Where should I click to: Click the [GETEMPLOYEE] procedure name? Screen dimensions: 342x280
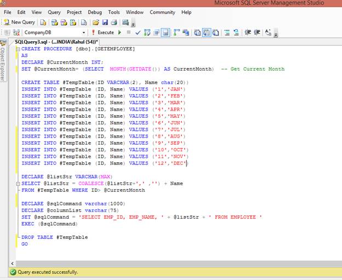tap(115, 49)
